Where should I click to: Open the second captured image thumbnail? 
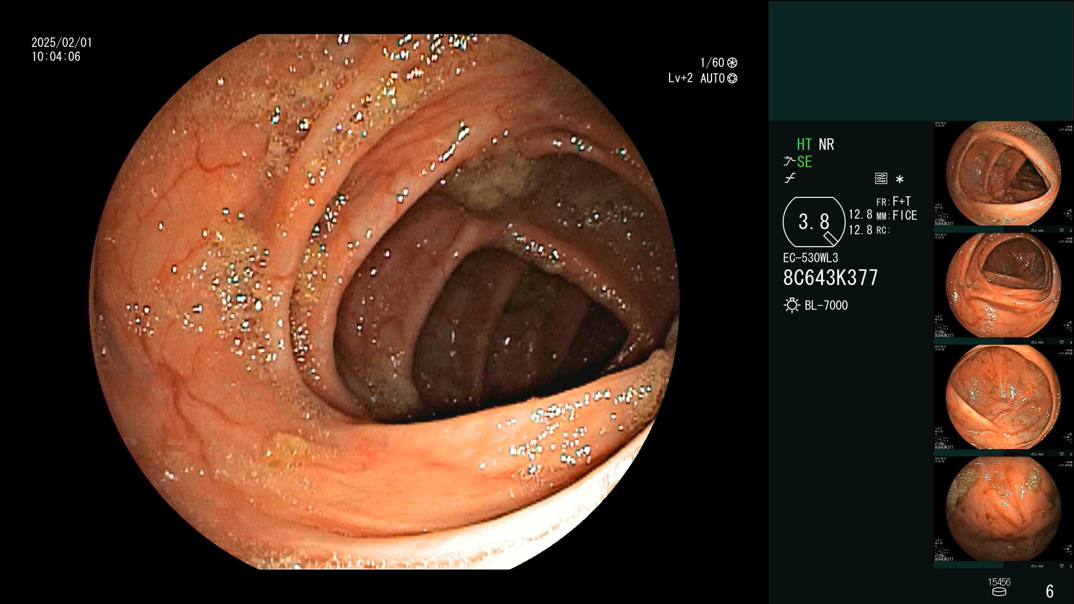pos(1003,285)
